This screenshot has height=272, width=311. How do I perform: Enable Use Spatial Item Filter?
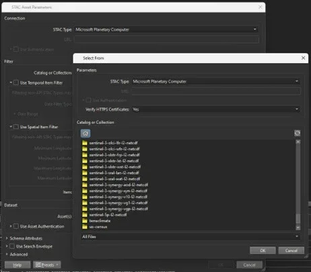tap(16, 127)
